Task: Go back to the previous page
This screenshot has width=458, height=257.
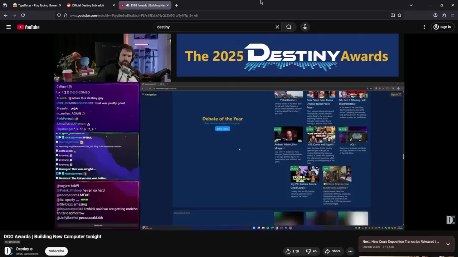Action: (6, 15)
